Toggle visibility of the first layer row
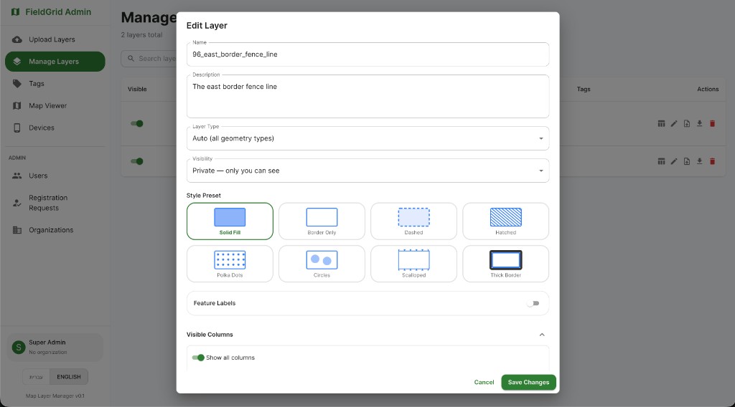The height and width of the screenshot is (407, 735). tap(137, 123)
